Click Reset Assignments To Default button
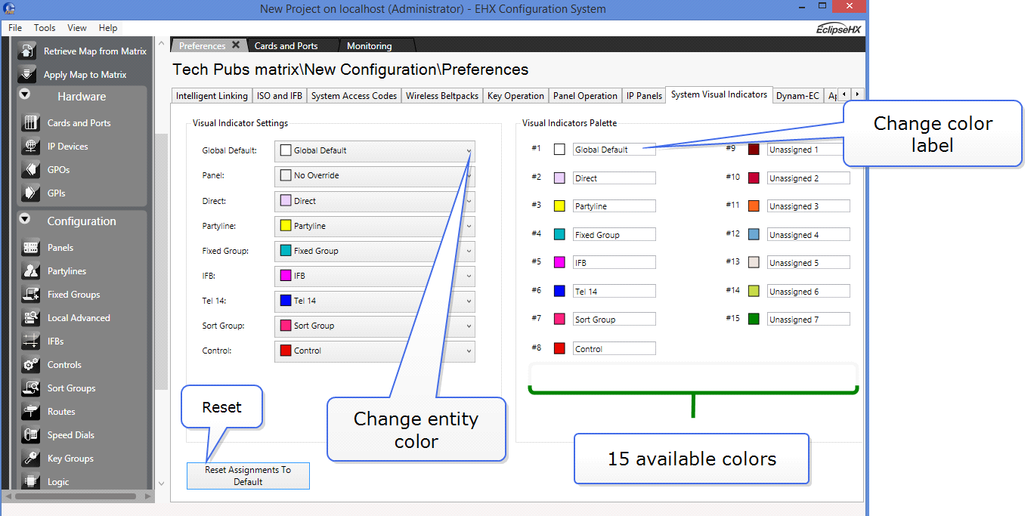 click(x=248, y=475)
